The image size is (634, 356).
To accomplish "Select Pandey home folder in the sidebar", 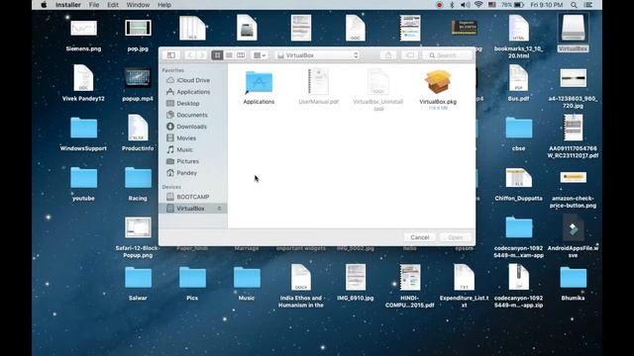I will (x=182, y=173).
